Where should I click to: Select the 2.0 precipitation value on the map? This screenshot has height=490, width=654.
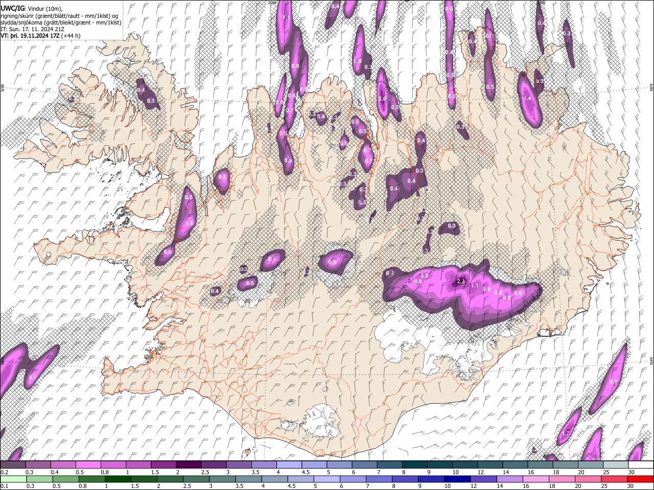(382, 99)
